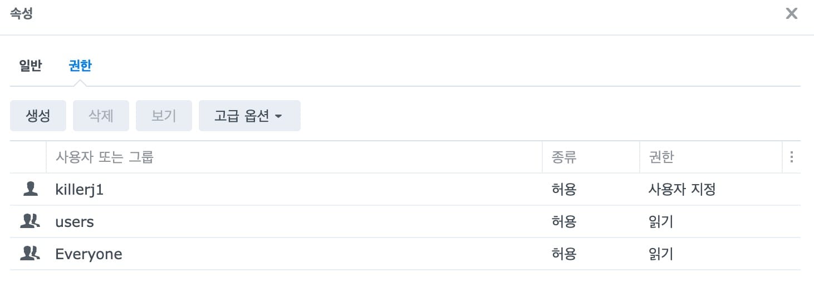Viewport: 814px width, 287px height.
Task: Expand the 고급 옵션 dropdown
Action: pos(249,116)
